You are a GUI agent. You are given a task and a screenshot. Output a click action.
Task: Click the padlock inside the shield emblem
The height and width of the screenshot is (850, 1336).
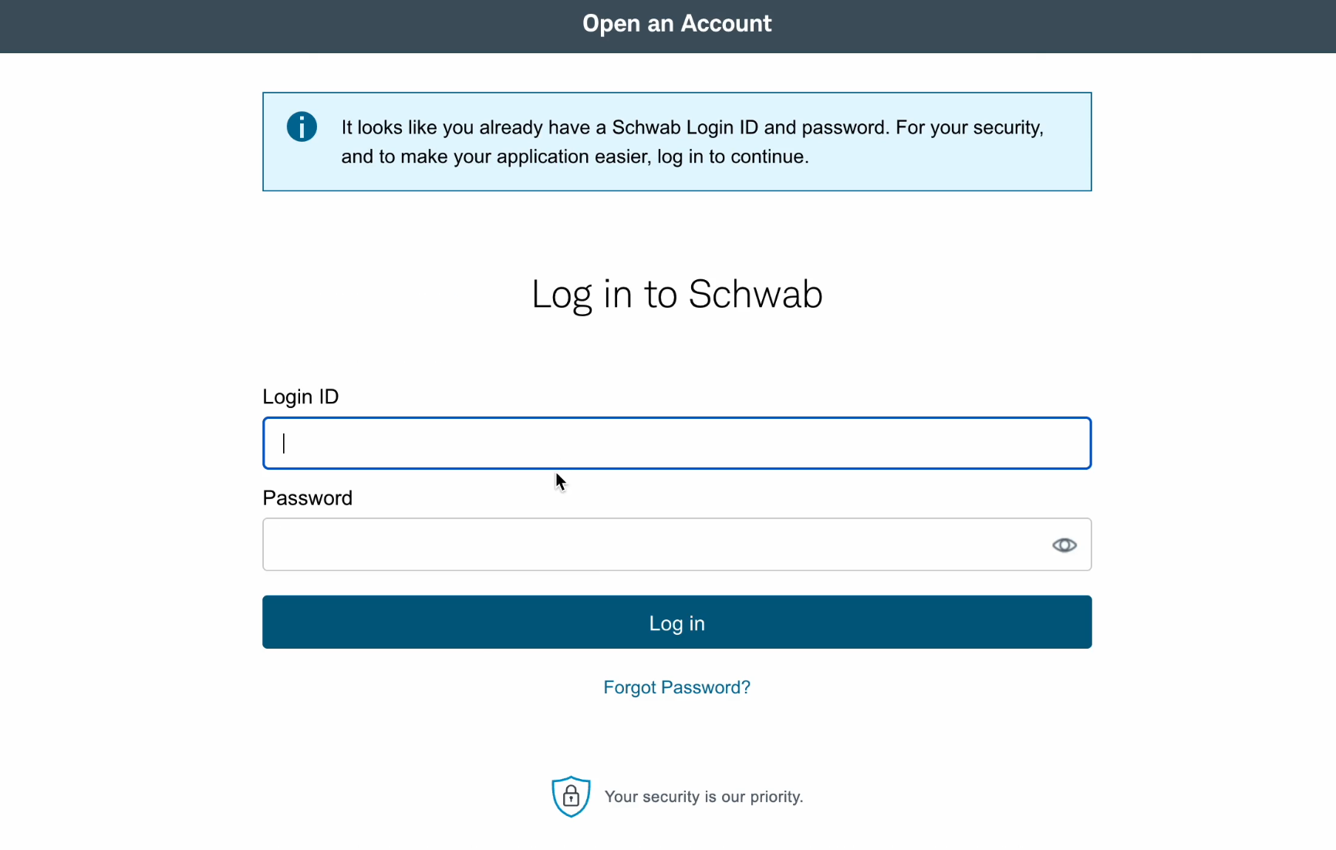(x=571, y=795)
